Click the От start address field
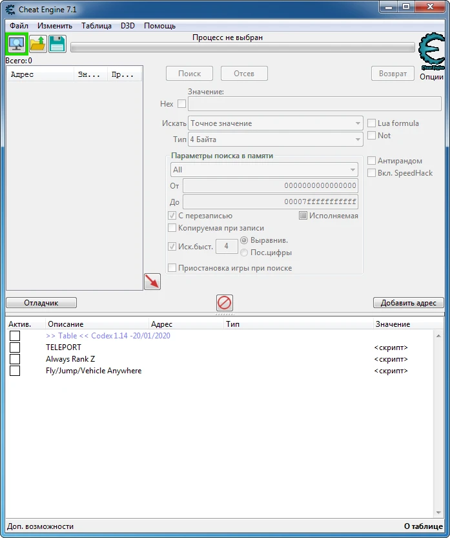Image resolution: width=450 pixels, height=538 pixels. pos(271,185)
